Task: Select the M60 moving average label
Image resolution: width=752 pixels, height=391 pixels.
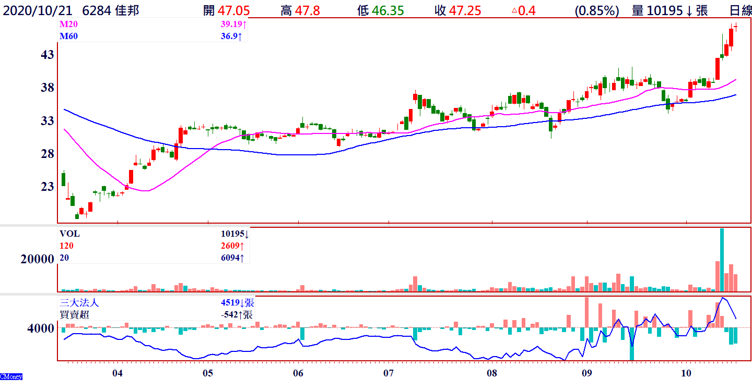Action: [68, 36]
